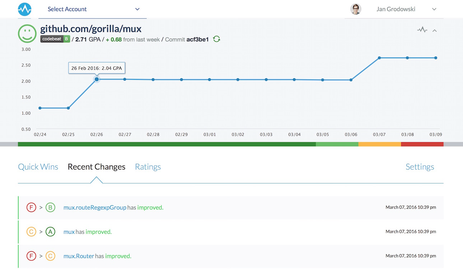Viewport: 463px width, 269px height.
Task: Click the codebeat pulse logo
Action: pos(25,9)
